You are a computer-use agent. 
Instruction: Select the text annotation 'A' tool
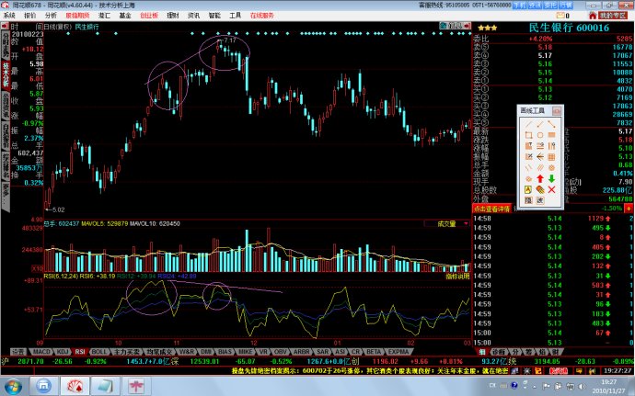[527, 189]
